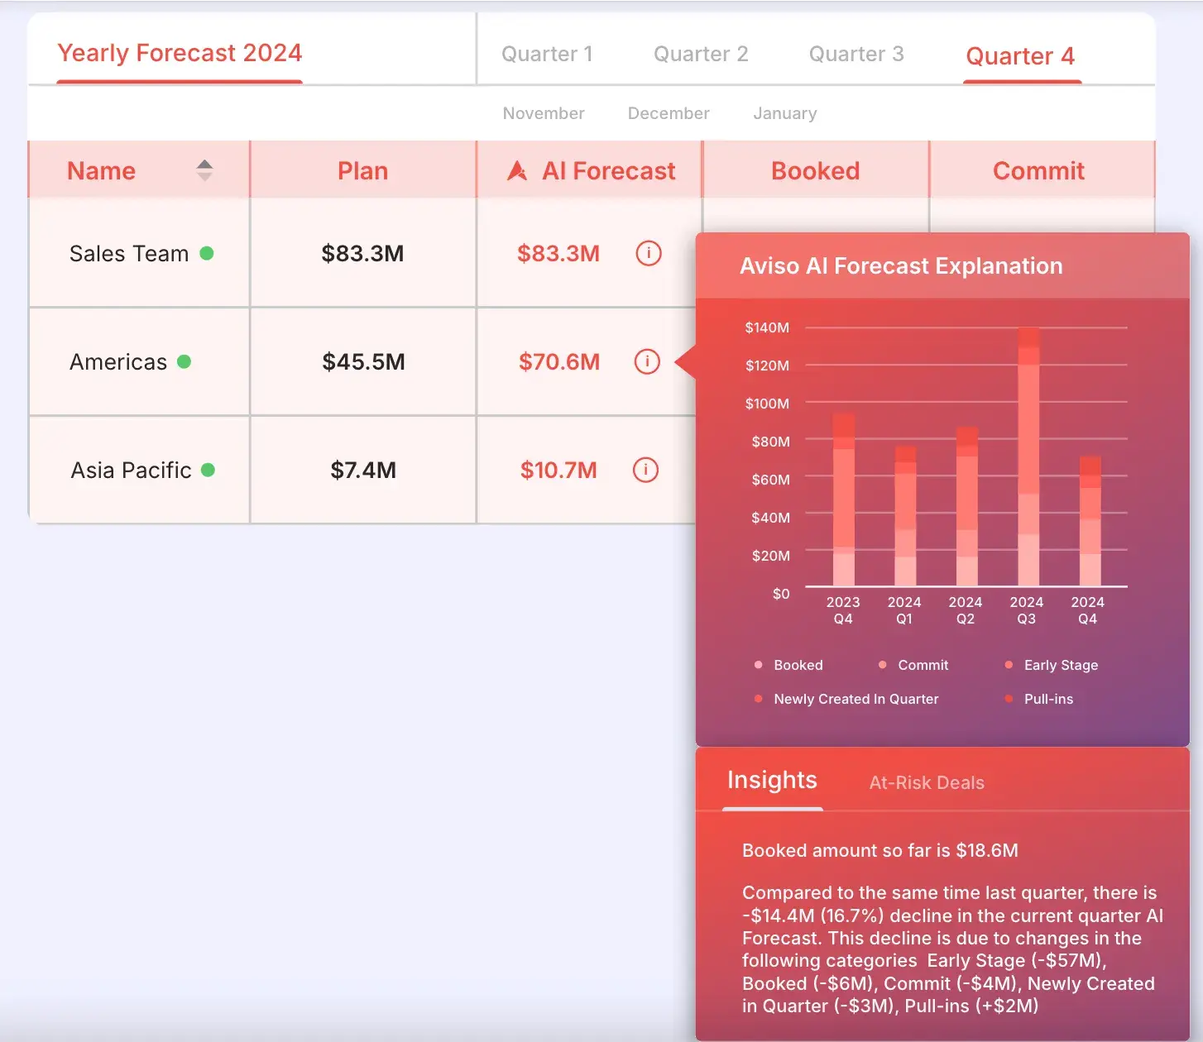Viewport: 1203px width, 1042px height.
Task: Click the 2024 Q3 bar in chart
Action: point(1028,463)
